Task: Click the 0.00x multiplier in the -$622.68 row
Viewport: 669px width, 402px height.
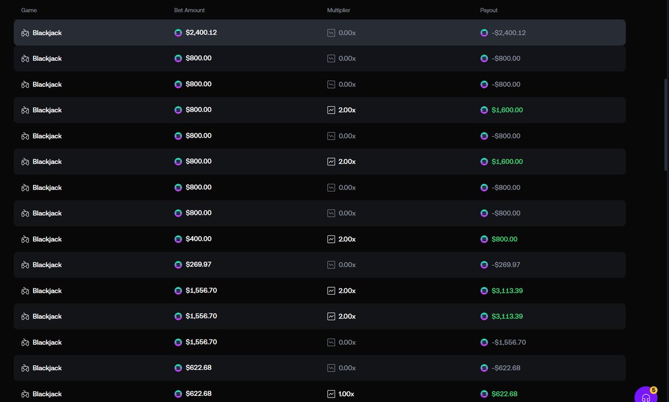Action: [x=347, y=368]
